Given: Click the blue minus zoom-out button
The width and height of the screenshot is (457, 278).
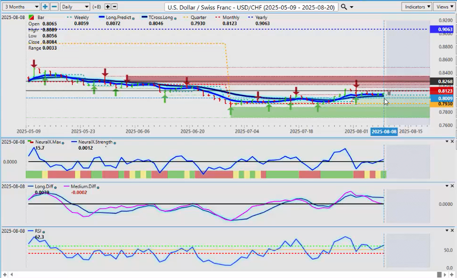Looking at the screenshot, I should (54, 7).
